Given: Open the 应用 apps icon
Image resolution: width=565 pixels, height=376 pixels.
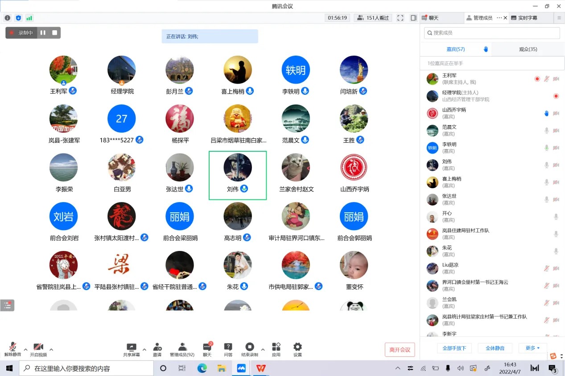Looking at the screenshot, I should point(276,349).
